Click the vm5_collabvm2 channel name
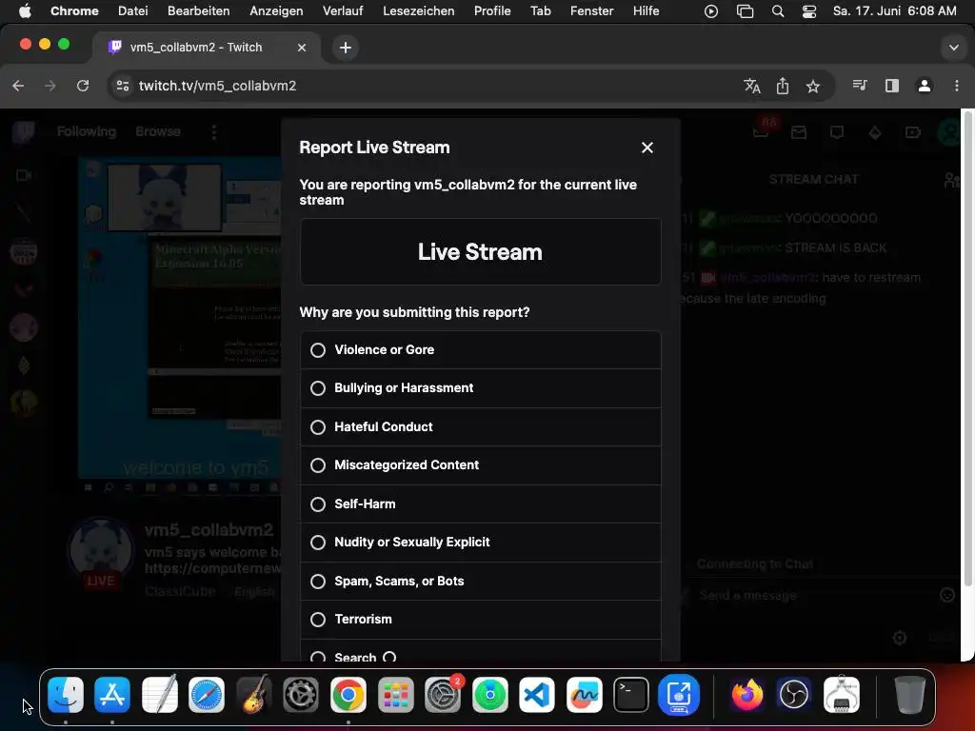 pos(209,530)
